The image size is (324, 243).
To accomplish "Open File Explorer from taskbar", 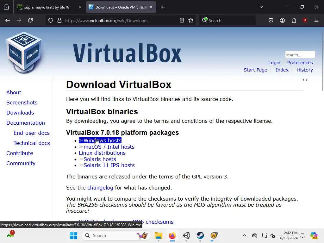I will [159, 235].
